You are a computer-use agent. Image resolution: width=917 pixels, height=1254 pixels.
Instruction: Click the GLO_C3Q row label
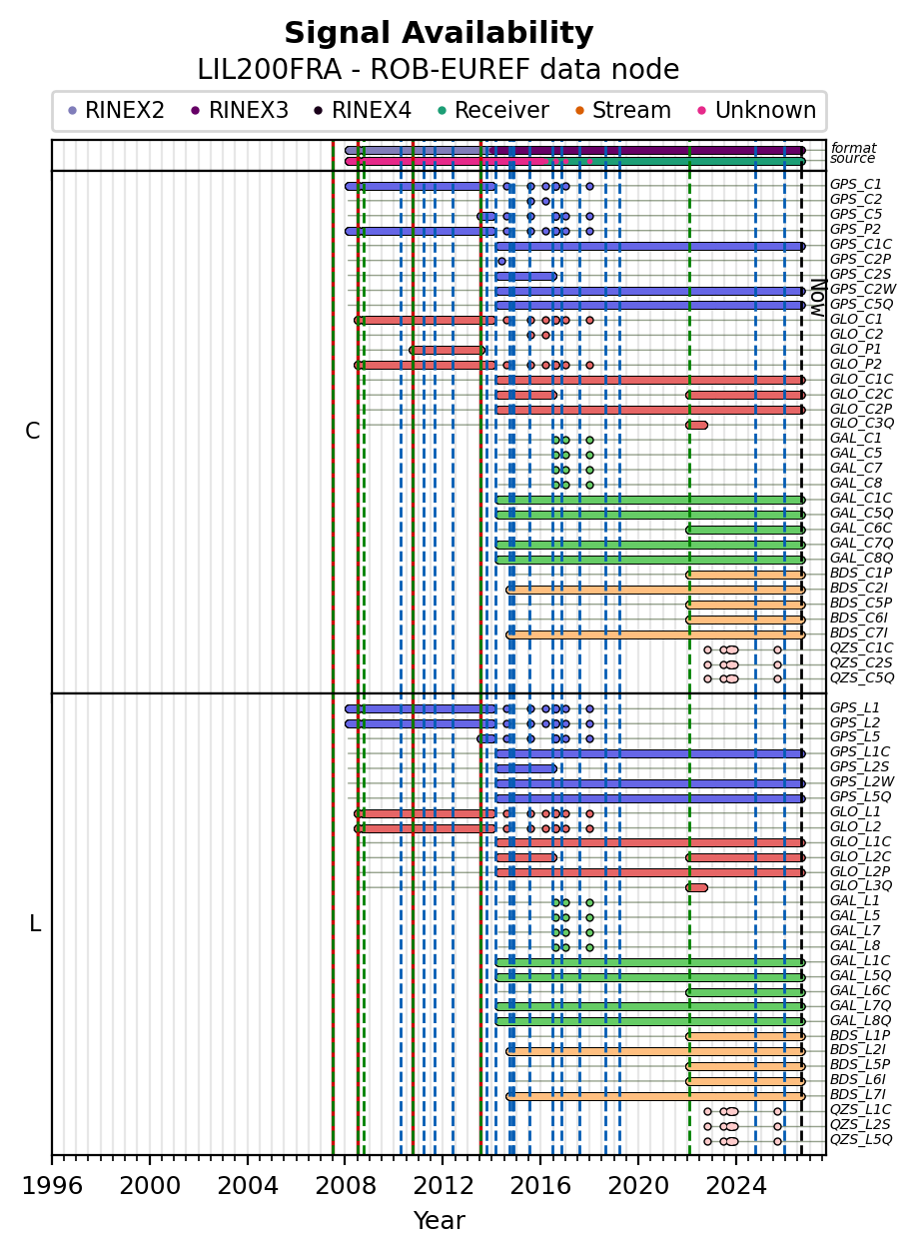click(861, 424)
